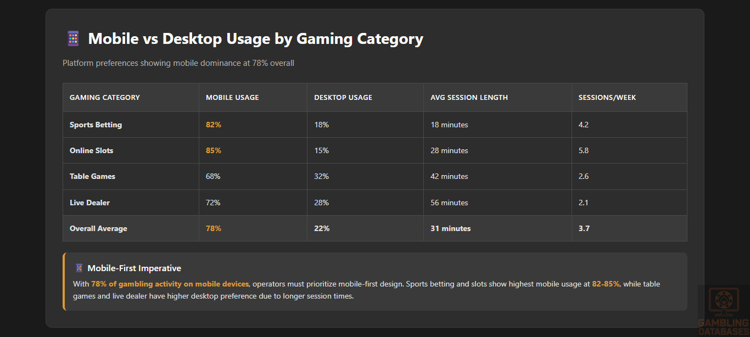This screenshot has height=337, width=750.
Task: Select the Avg Session Length header
Action: point(469,98)
